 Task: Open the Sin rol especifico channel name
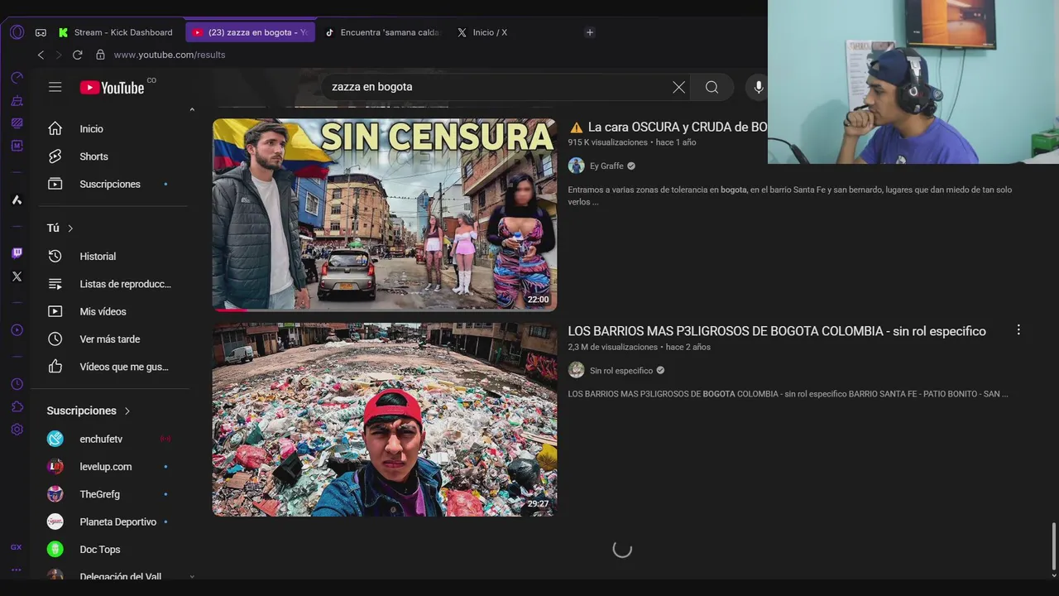point(621,371)
